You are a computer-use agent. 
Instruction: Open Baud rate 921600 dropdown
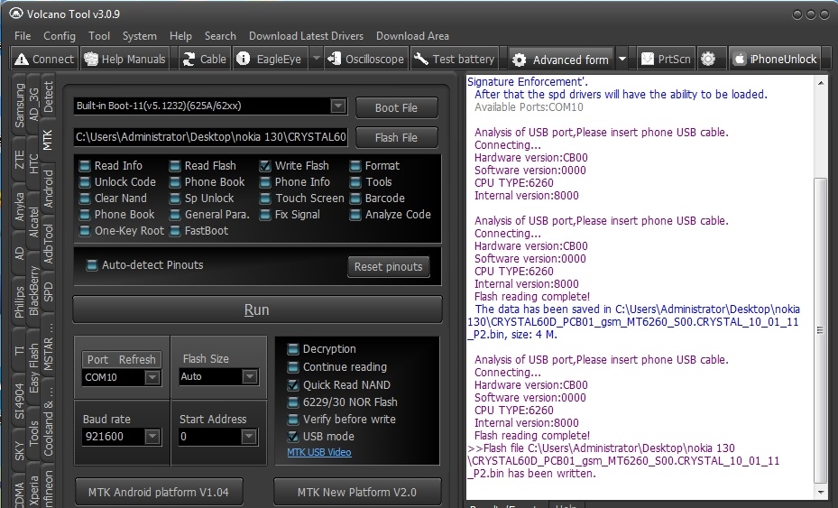point(152,437)
